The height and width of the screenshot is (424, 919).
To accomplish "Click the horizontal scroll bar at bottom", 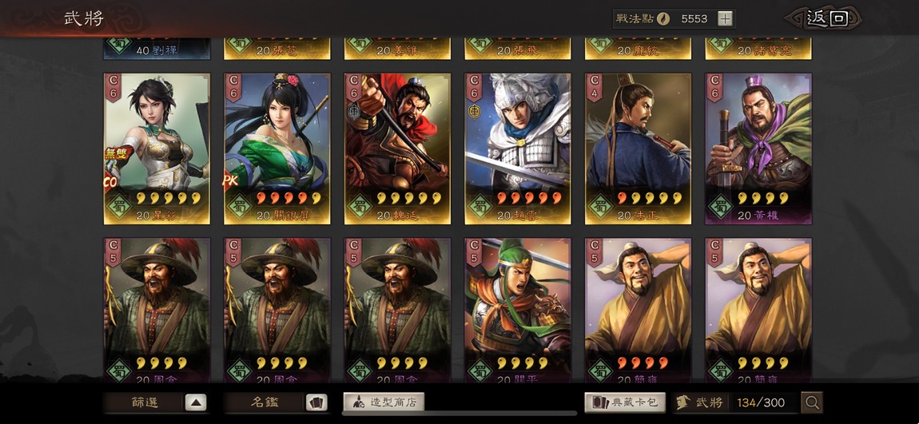I will coord(459,414).
